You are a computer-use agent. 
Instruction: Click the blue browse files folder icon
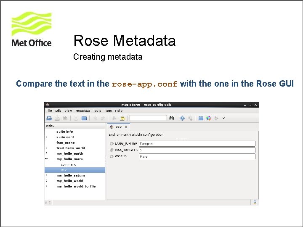tap(84, 118)
